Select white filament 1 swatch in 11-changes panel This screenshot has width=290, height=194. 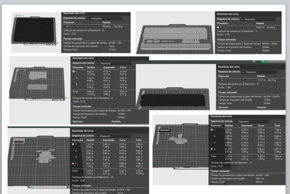point(212,130)
